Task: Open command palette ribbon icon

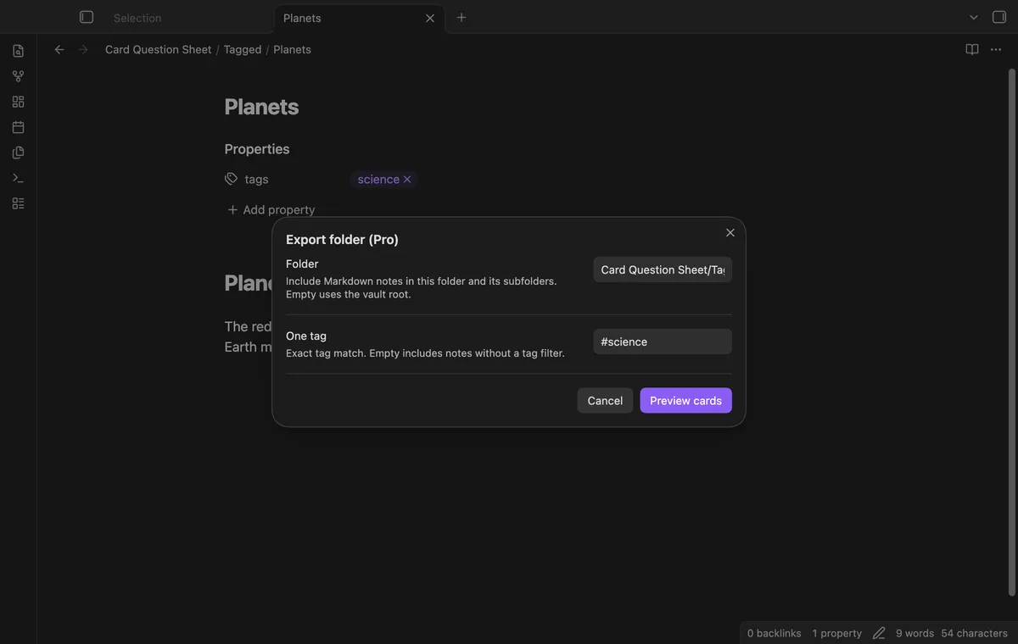Action: click(x=18, y=178)
